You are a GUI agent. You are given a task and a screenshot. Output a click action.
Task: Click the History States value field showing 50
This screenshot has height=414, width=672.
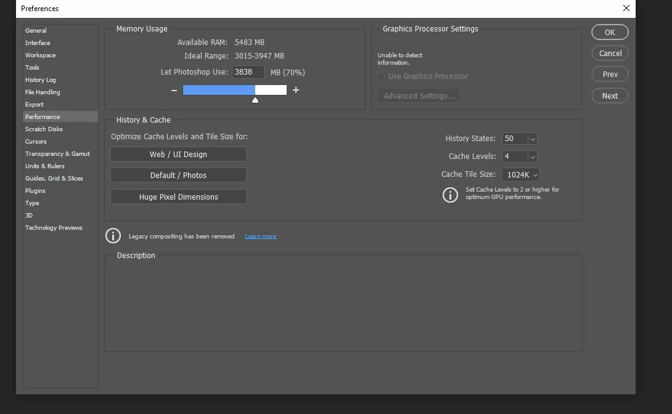(x=515, y=139)
